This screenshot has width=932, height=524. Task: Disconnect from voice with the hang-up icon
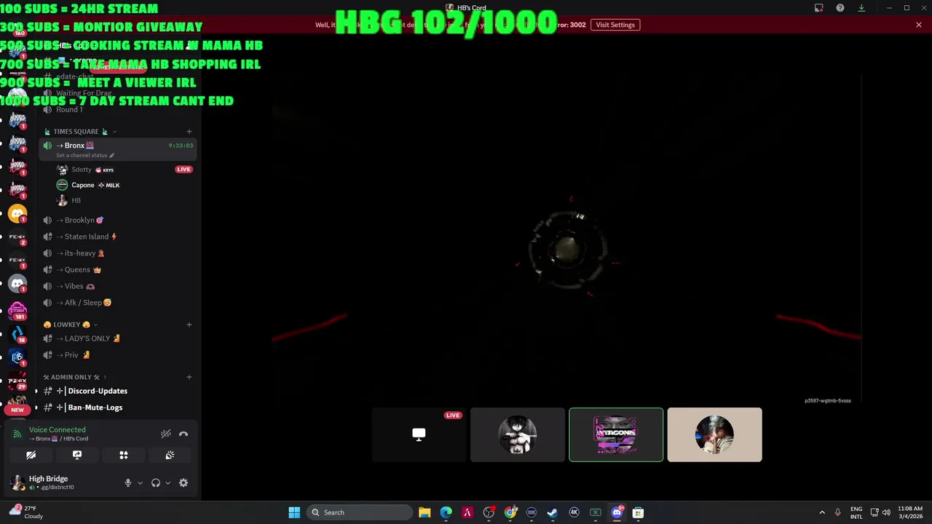click(183, 434)
